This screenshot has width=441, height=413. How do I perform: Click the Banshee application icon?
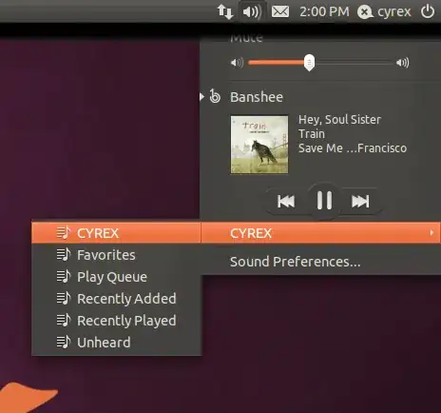pos(215,96)
